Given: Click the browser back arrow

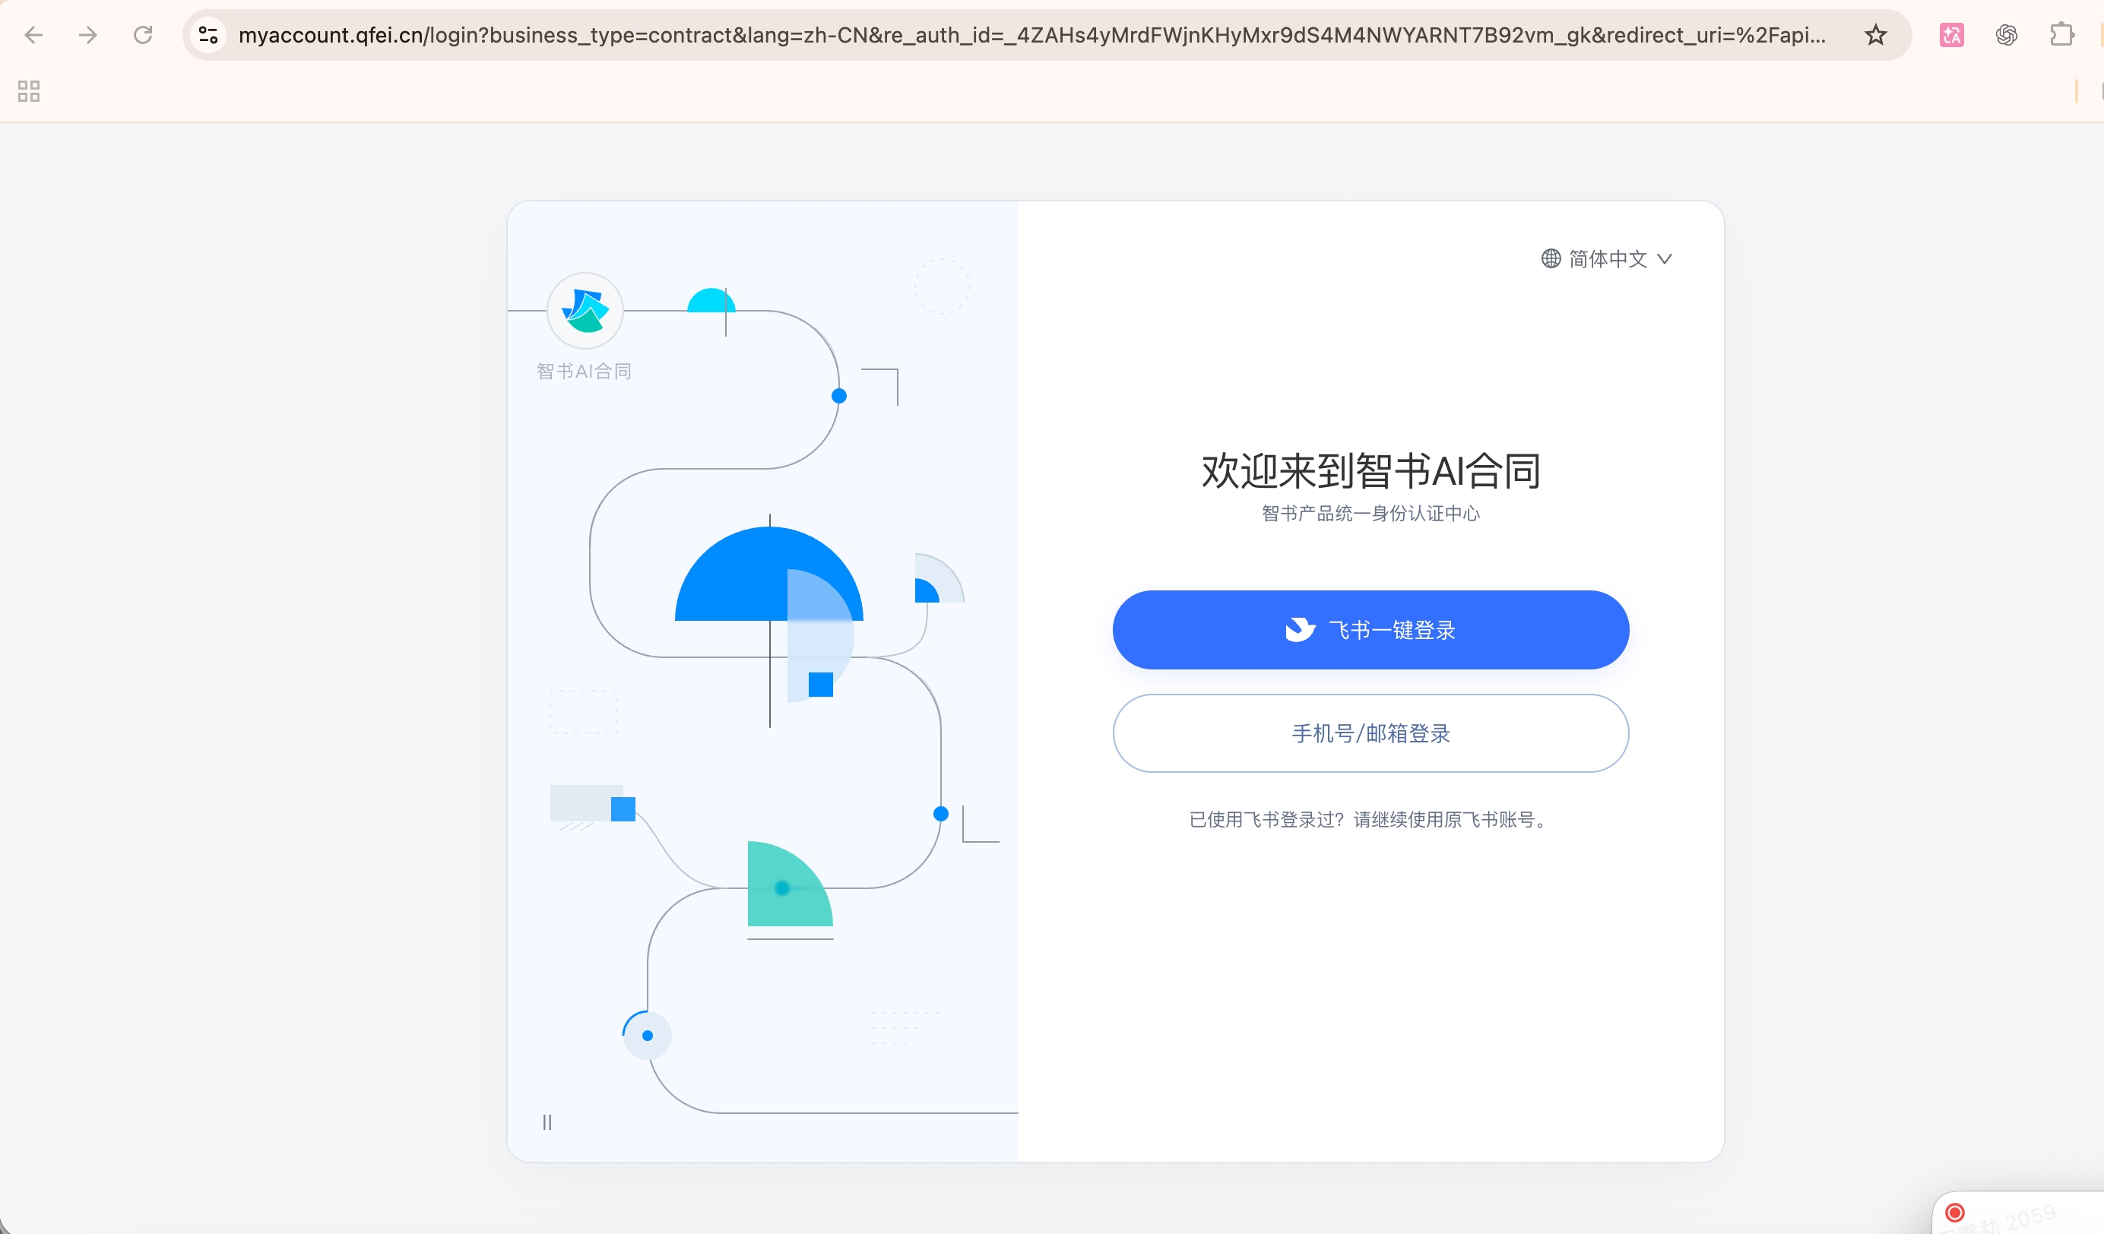Looking at the screenshot, I should click(x=33, y=35).
